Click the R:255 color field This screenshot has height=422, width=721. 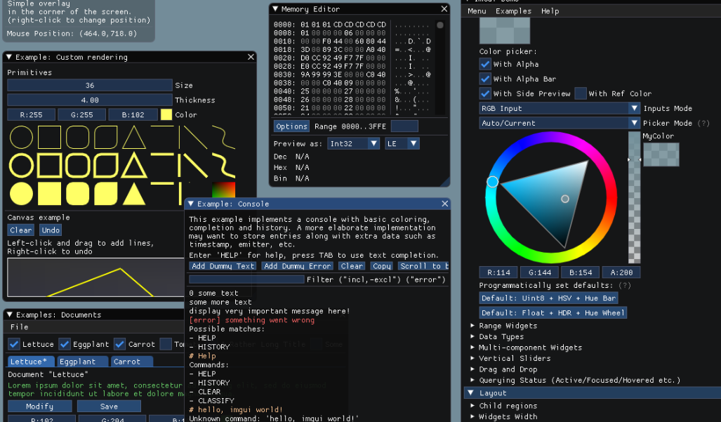coord(32,114)
